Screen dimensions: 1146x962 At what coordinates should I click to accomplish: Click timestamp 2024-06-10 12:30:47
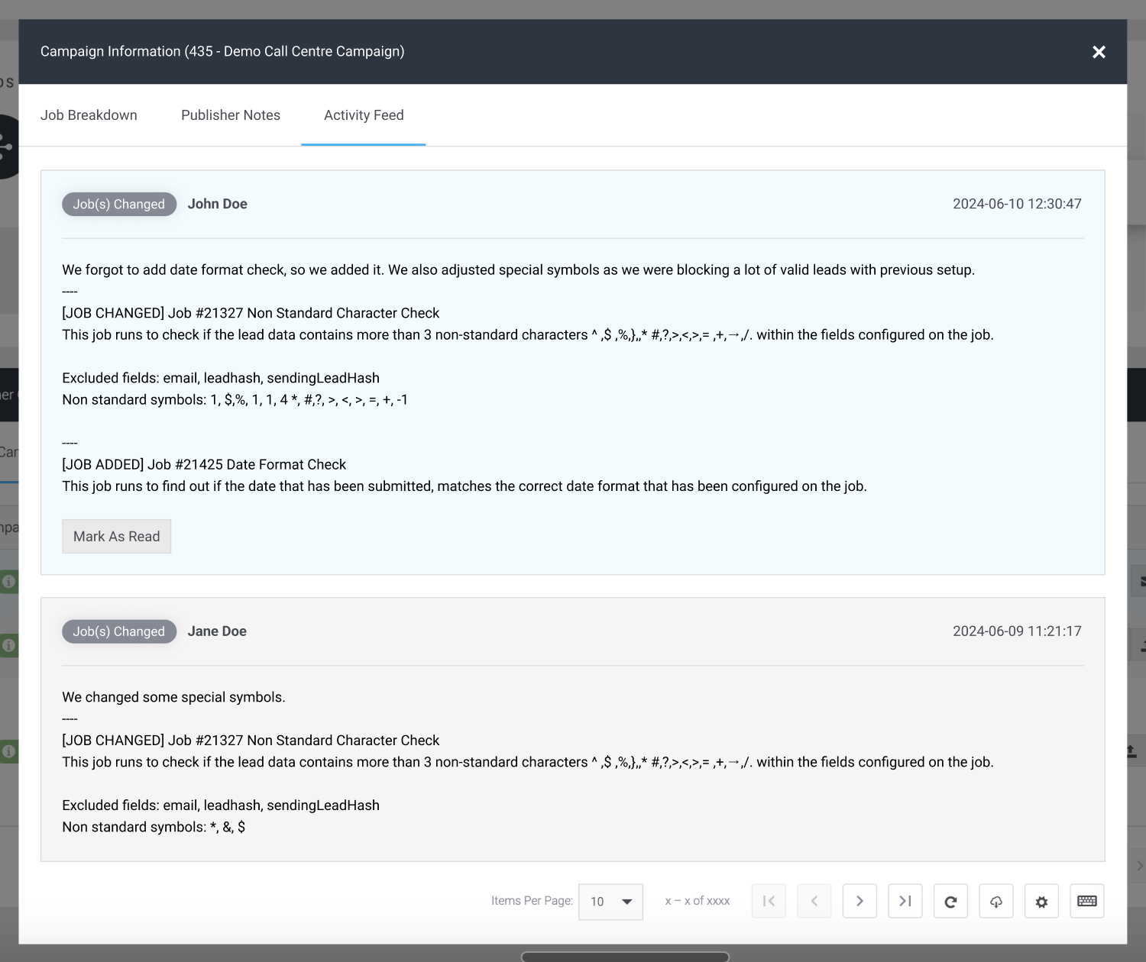click(x=1017, y=204)
